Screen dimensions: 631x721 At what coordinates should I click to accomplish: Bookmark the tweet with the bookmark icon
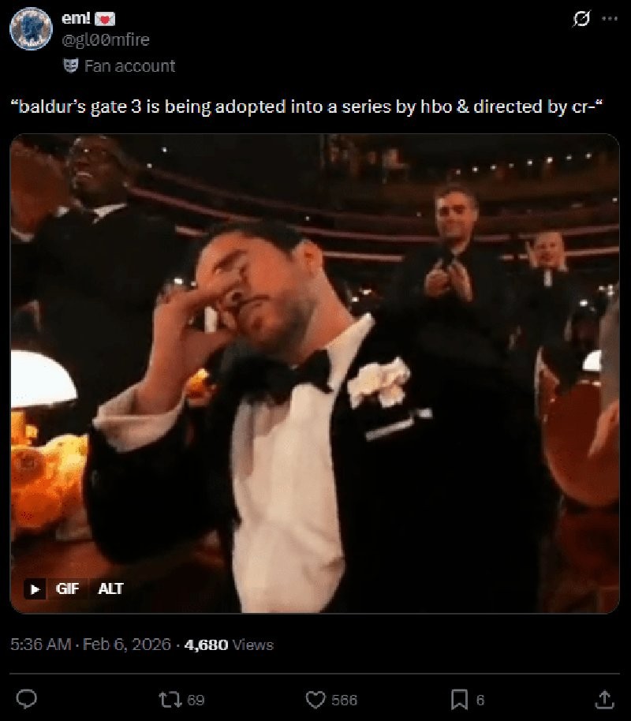click(x=460, y=700)
